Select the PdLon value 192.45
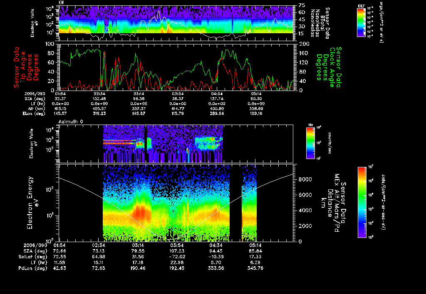The width and height of the screenshot is (426, 294). (x=177, y=268)
